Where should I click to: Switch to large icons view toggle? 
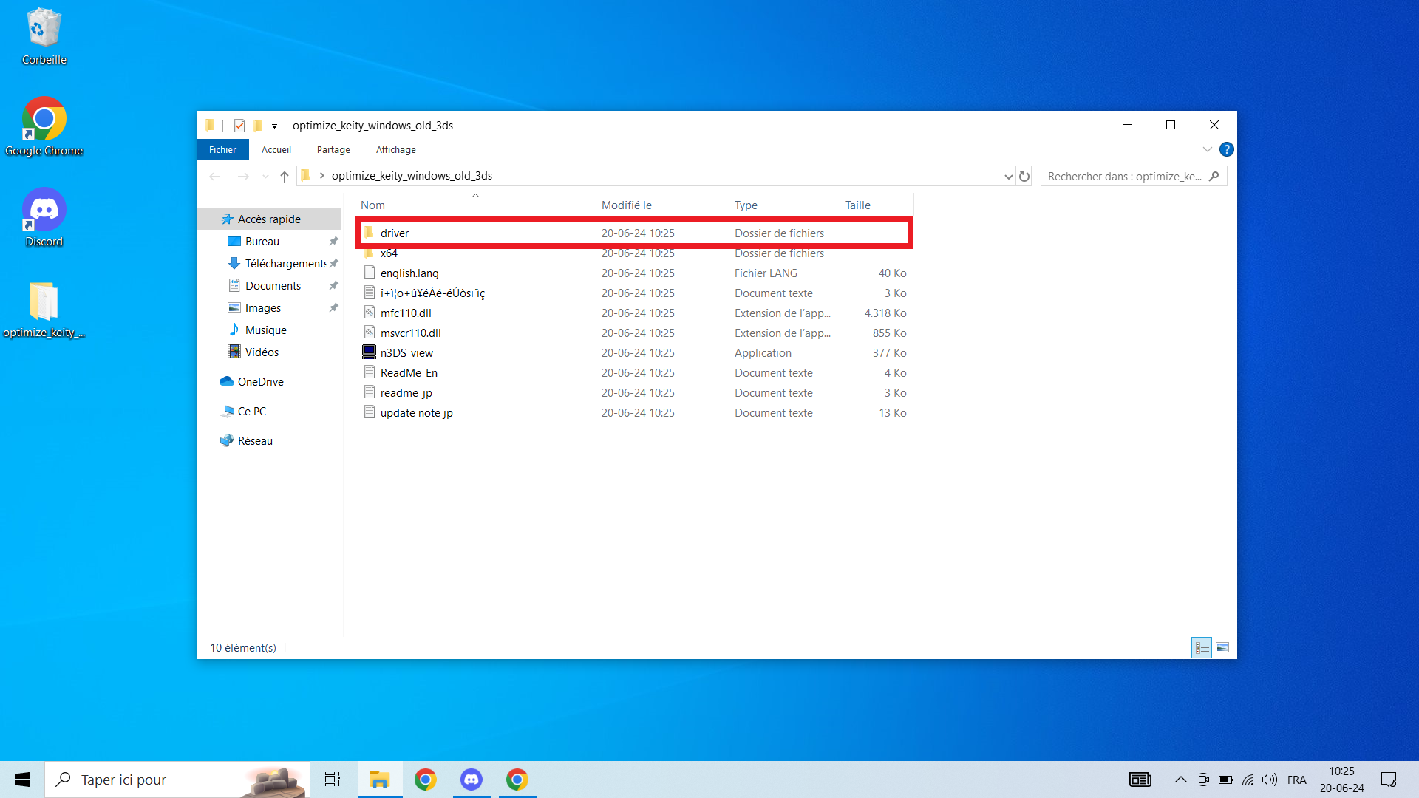click(1222, 648)
